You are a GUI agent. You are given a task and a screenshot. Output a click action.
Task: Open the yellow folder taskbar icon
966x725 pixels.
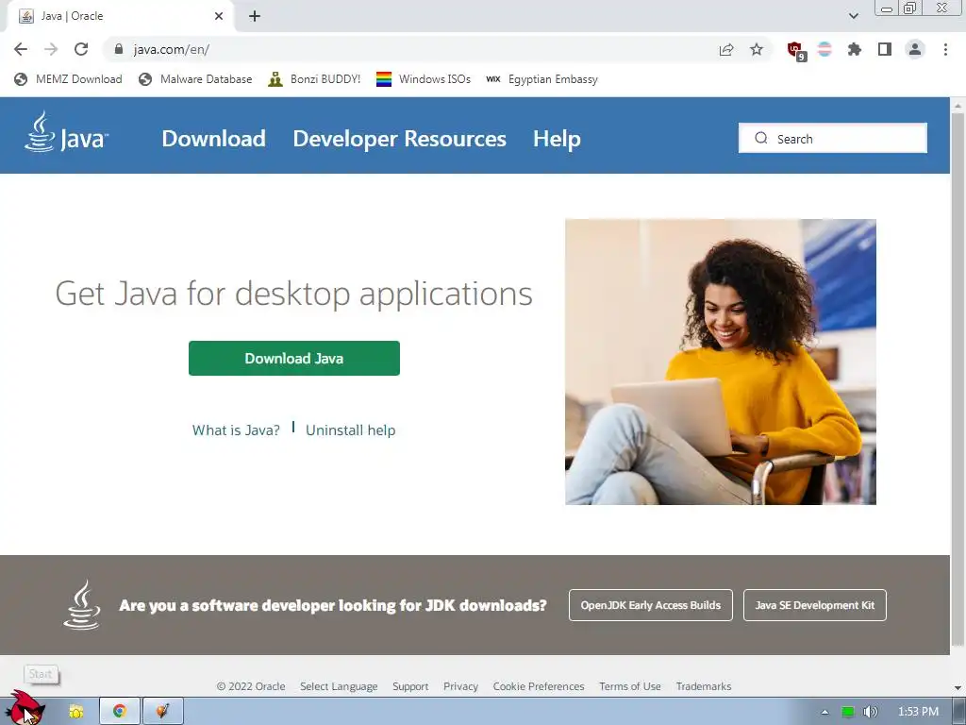coord(75,711)
